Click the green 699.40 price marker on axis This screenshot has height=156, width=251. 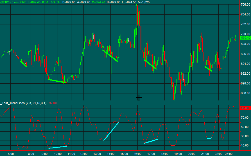click(x=245, y=38)
